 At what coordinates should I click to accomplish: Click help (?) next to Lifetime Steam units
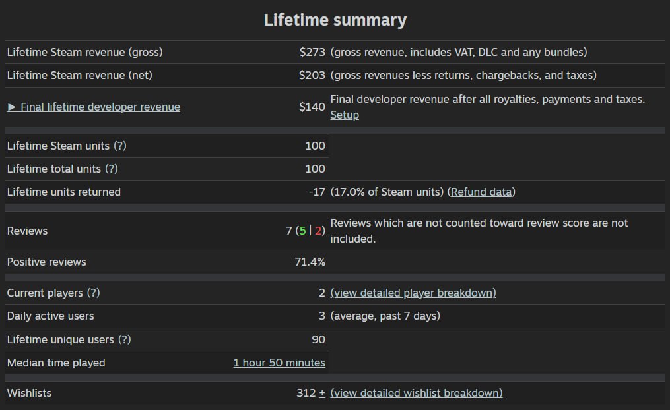pos(120,146)
